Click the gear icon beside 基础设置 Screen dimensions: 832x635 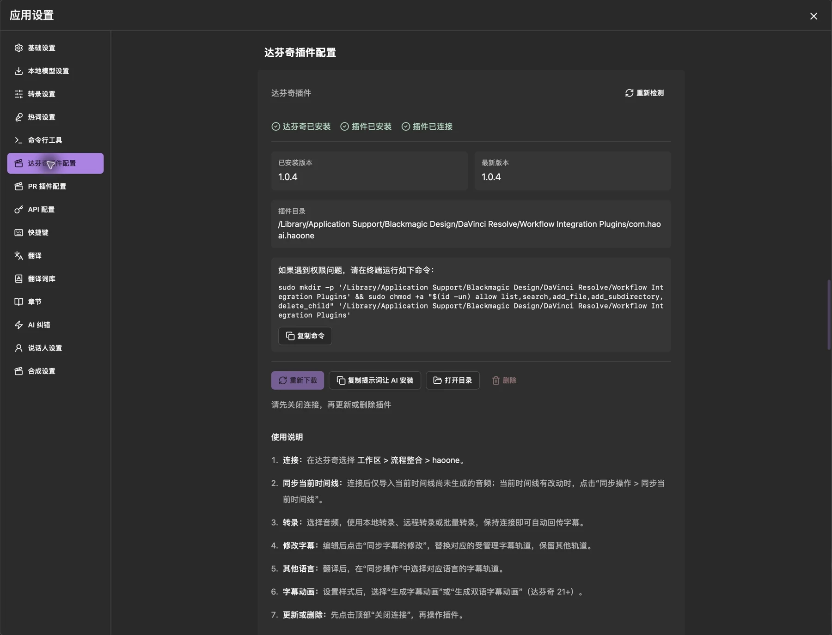(18, 48)
